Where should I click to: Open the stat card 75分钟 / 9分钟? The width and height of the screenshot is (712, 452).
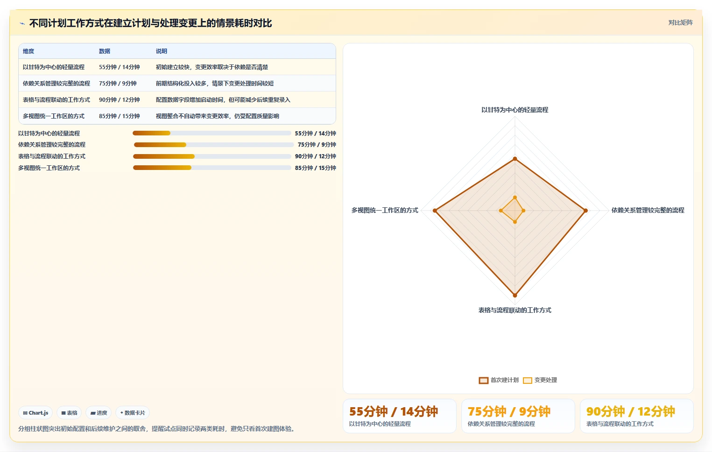pyautogui.click(x=518, y=416)
